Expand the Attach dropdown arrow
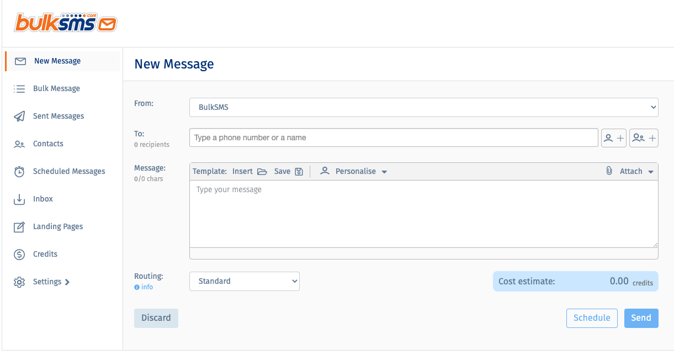Screen dimensions: 674x355 pos(651,172)
